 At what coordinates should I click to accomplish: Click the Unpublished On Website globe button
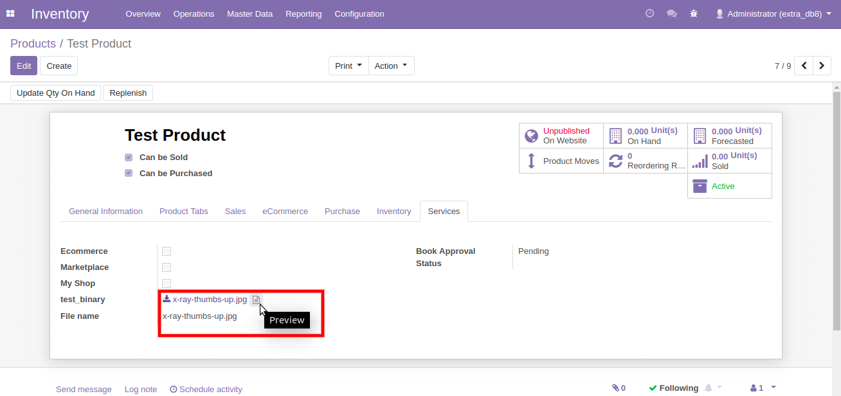click(561, 136)
